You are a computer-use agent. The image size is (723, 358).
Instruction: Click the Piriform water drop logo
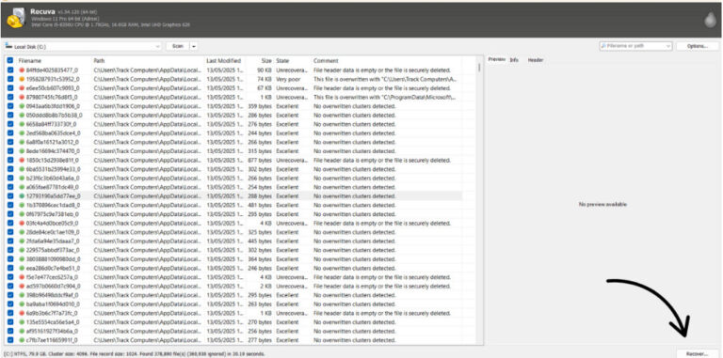(x=710, y=20)
